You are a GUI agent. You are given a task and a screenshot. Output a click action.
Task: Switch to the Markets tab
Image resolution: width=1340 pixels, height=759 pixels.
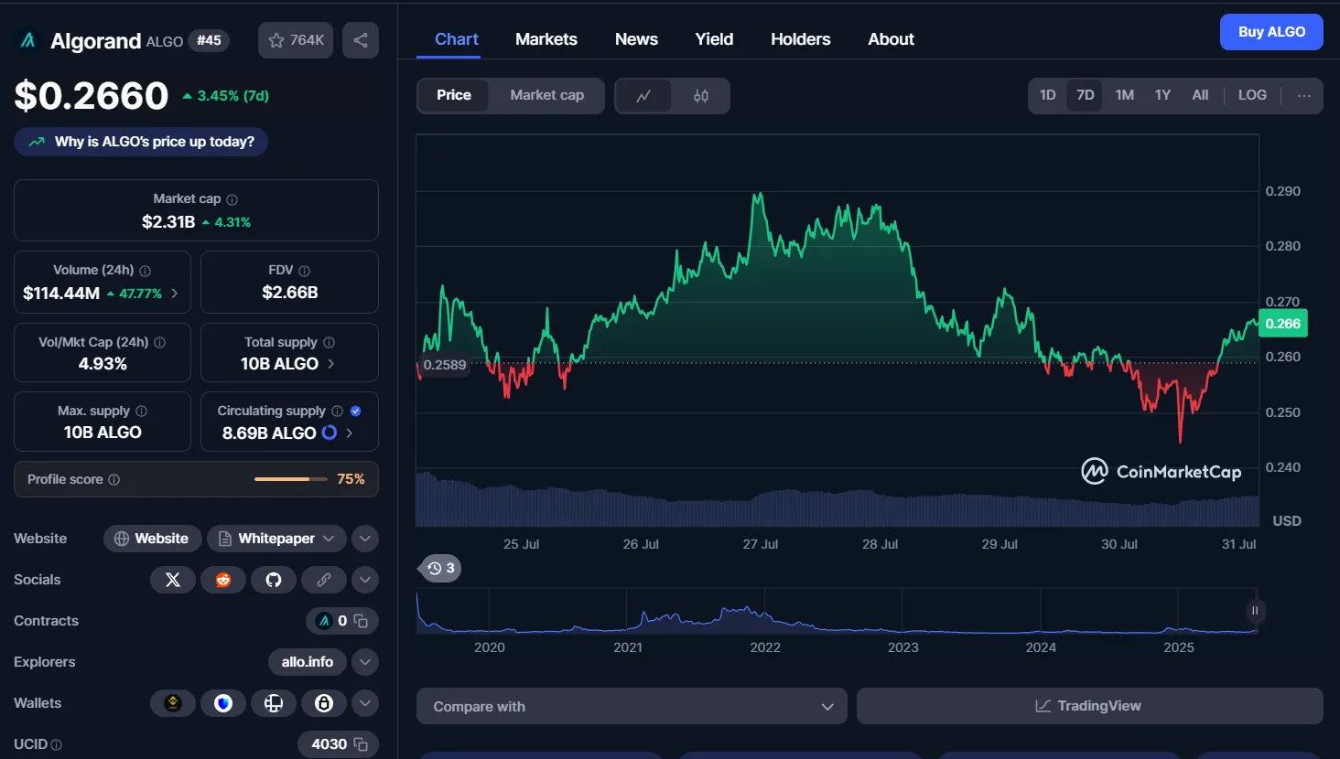coord(546,39)
